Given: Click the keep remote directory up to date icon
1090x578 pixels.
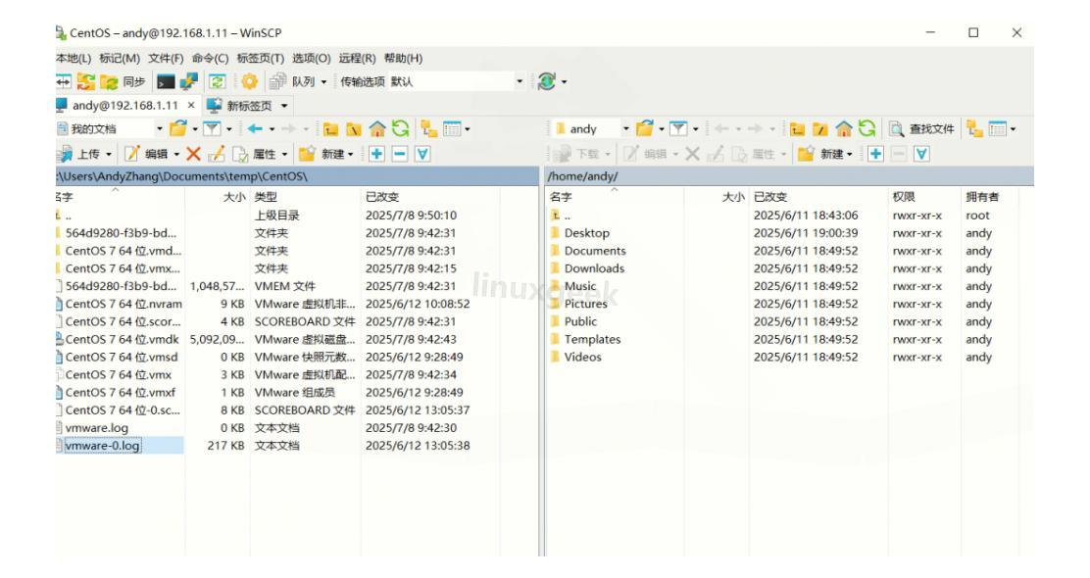Looking at the screenshot, I should [x=218, y=82].
